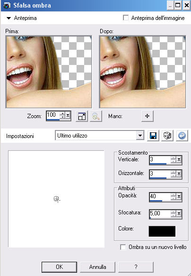Save preset with the floppy disk icon
This screenshot has height=276, width=191.
click(x=153, y=136)
